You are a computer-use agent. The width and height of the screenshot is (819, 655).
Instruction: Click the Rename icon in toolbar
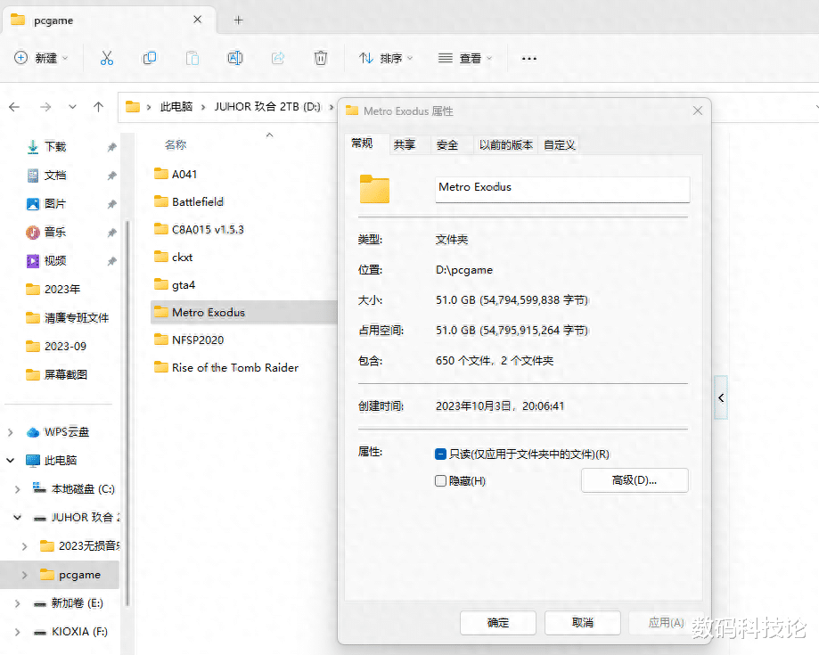(235, 58)
